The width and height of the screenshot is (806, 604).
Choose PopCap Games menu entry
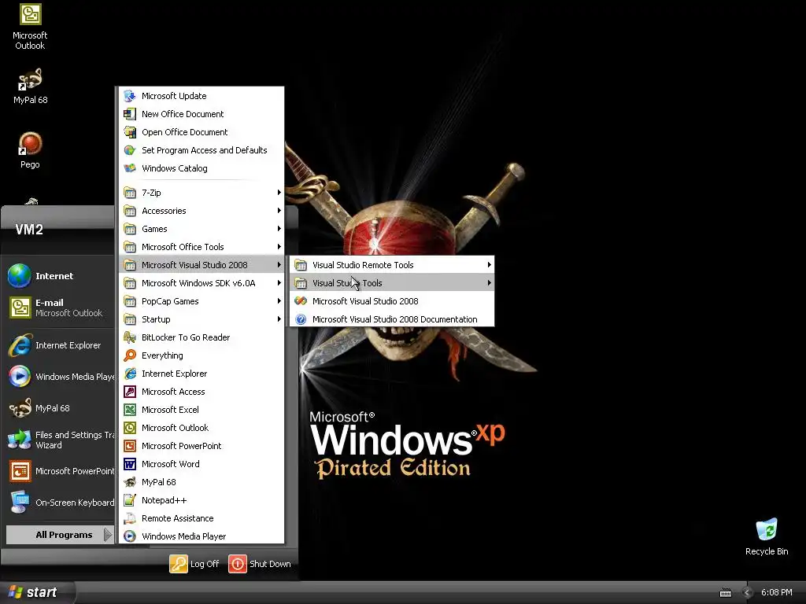point(201,301)
